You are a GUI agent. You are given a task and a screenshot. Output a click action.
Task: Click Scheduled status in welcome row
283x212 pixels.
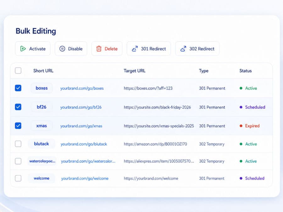[x=252, y=178]
